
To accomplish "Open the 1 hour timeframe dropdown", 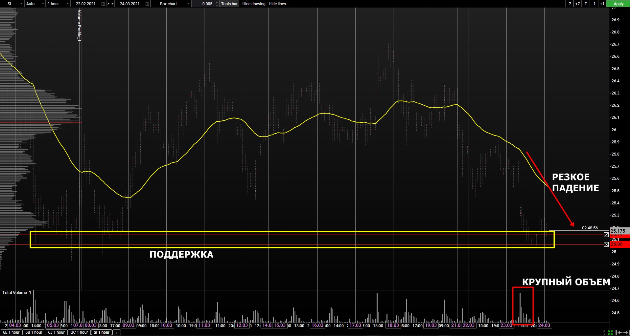I will (58, 4).
